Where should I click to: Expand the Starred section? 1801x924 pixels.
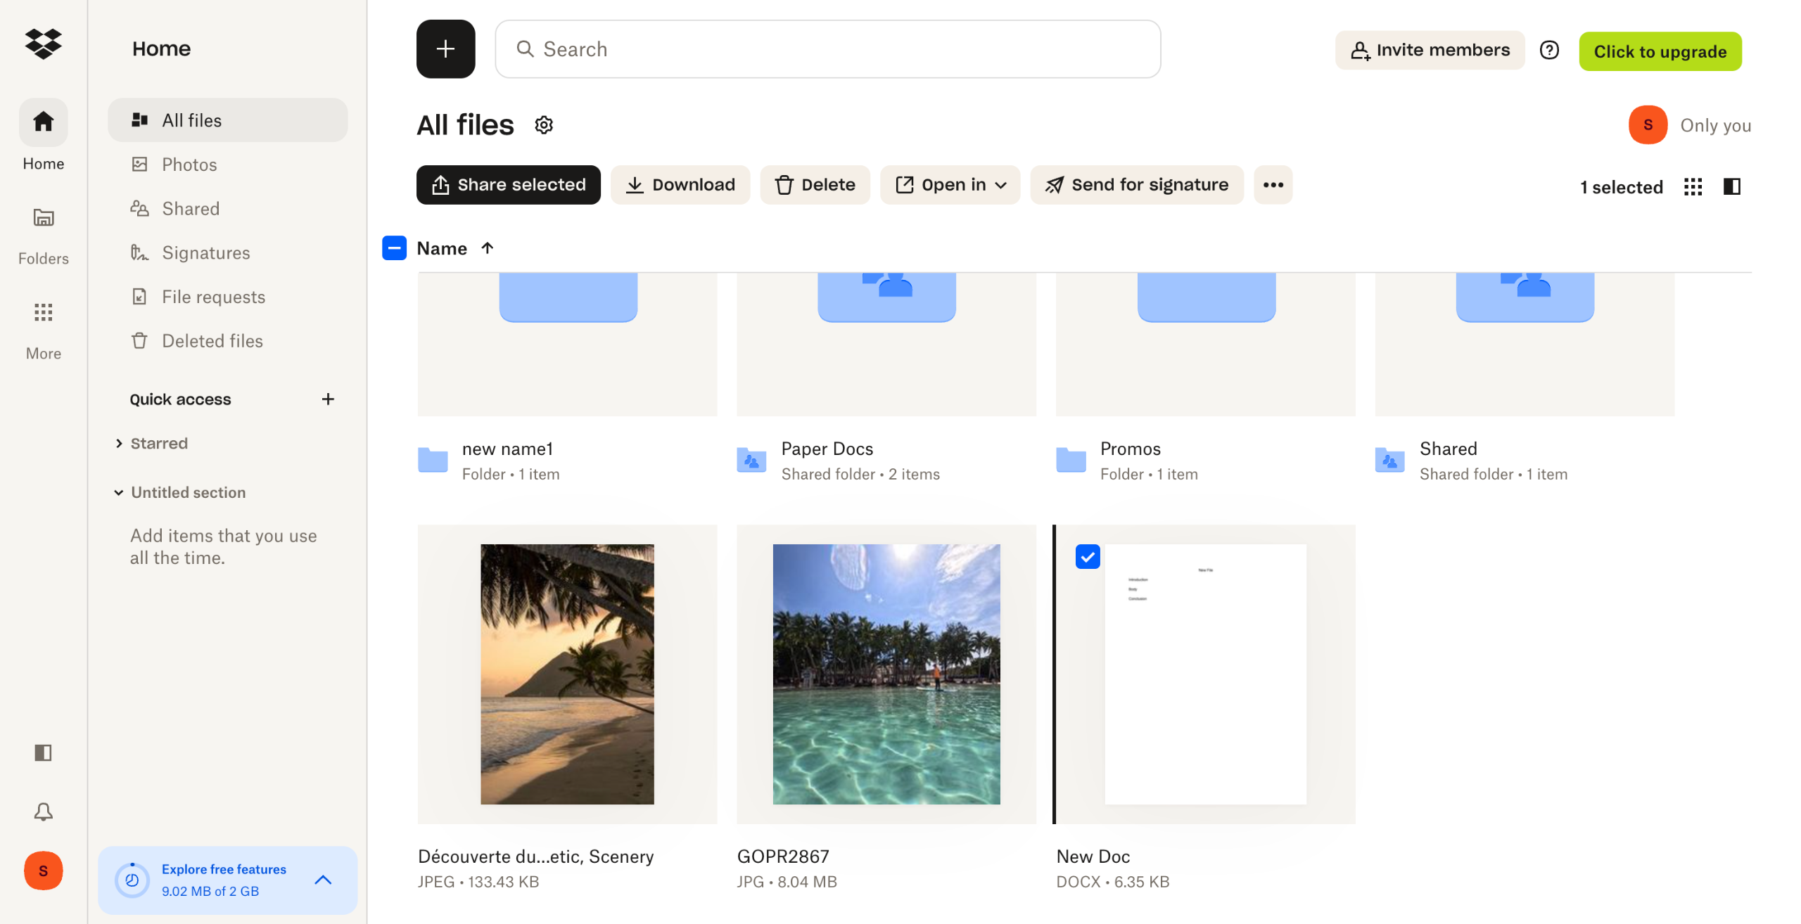pos(119,444)
